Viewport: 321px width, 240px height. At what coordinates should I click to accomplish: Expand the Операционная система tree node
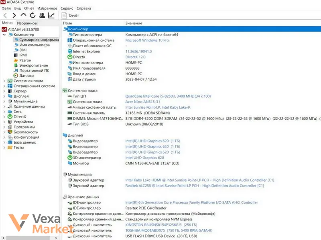4,86
